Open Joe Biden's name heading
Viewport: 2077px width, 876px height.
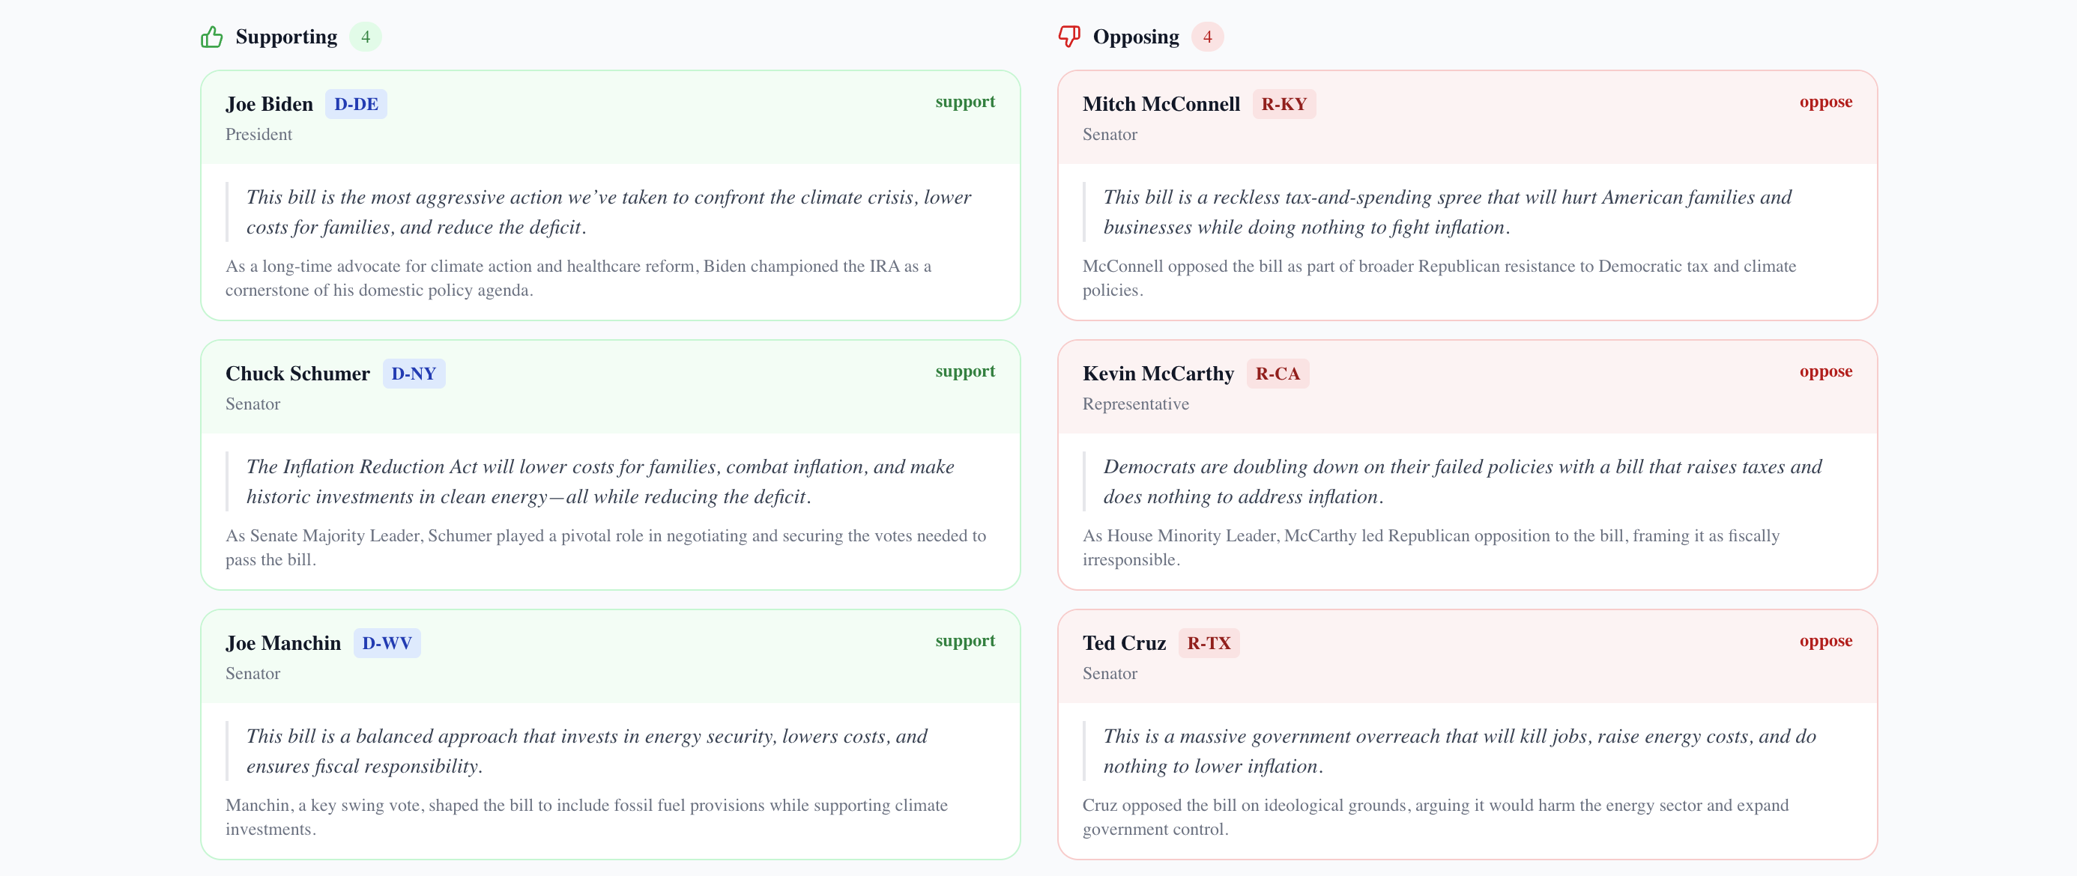point(269,104)
